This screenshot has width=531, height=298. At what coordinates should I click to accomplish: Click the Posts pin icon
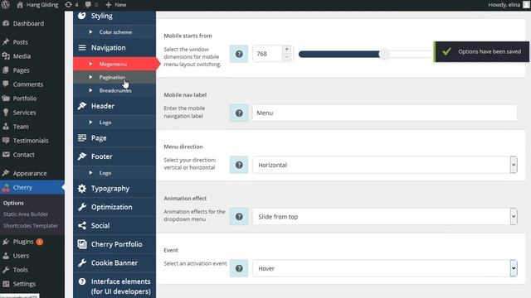[6, 42]
